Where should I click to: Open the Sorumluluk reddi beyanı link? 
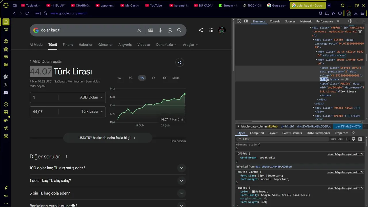(x=64, y=84)
